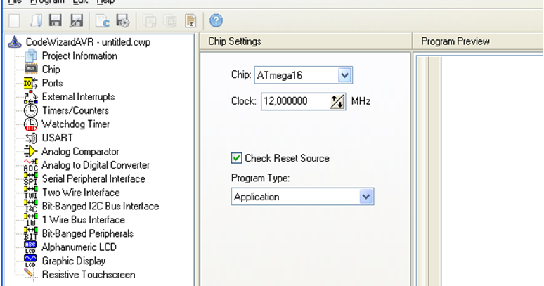Open Timers/Counters configuration
The height and width of the screenshot is (286, 544).
click(75, 110)
